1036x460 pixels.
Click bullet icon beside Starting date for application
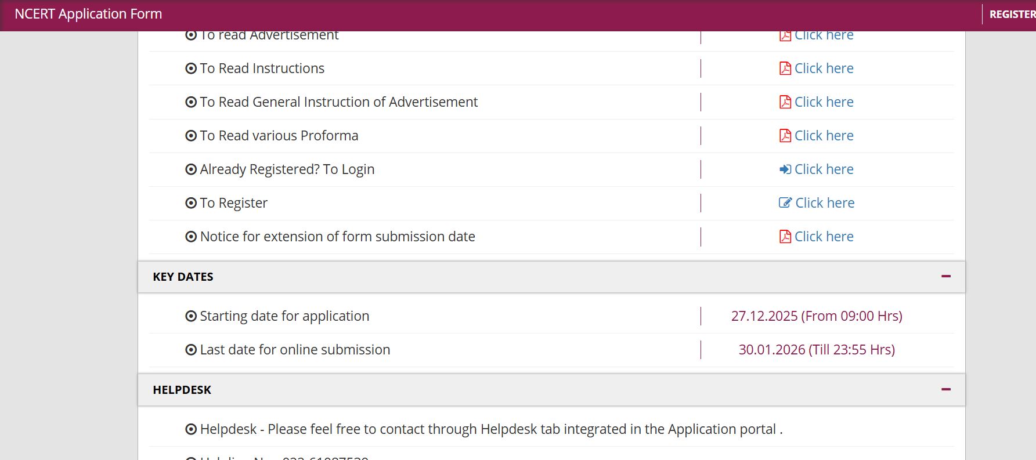click(x=191, y=316)
